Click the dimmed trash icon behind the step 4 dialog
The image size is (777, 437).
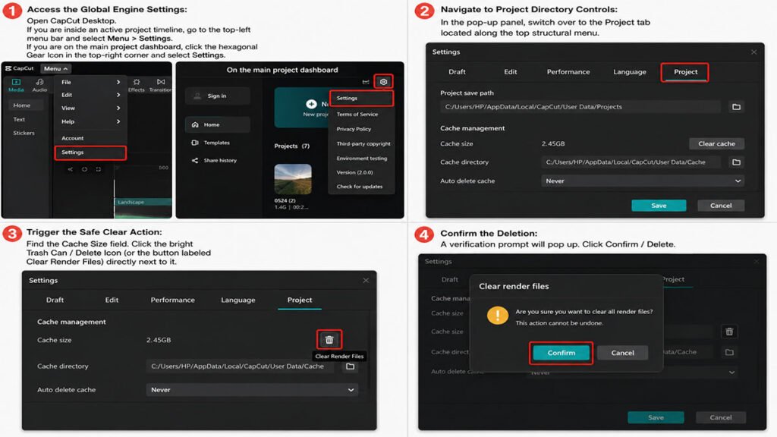(729, 332)
